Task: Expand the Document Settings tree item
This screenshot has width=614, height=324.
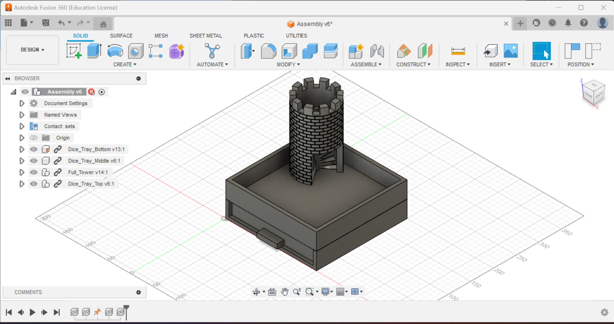Action: click(22, 103)
